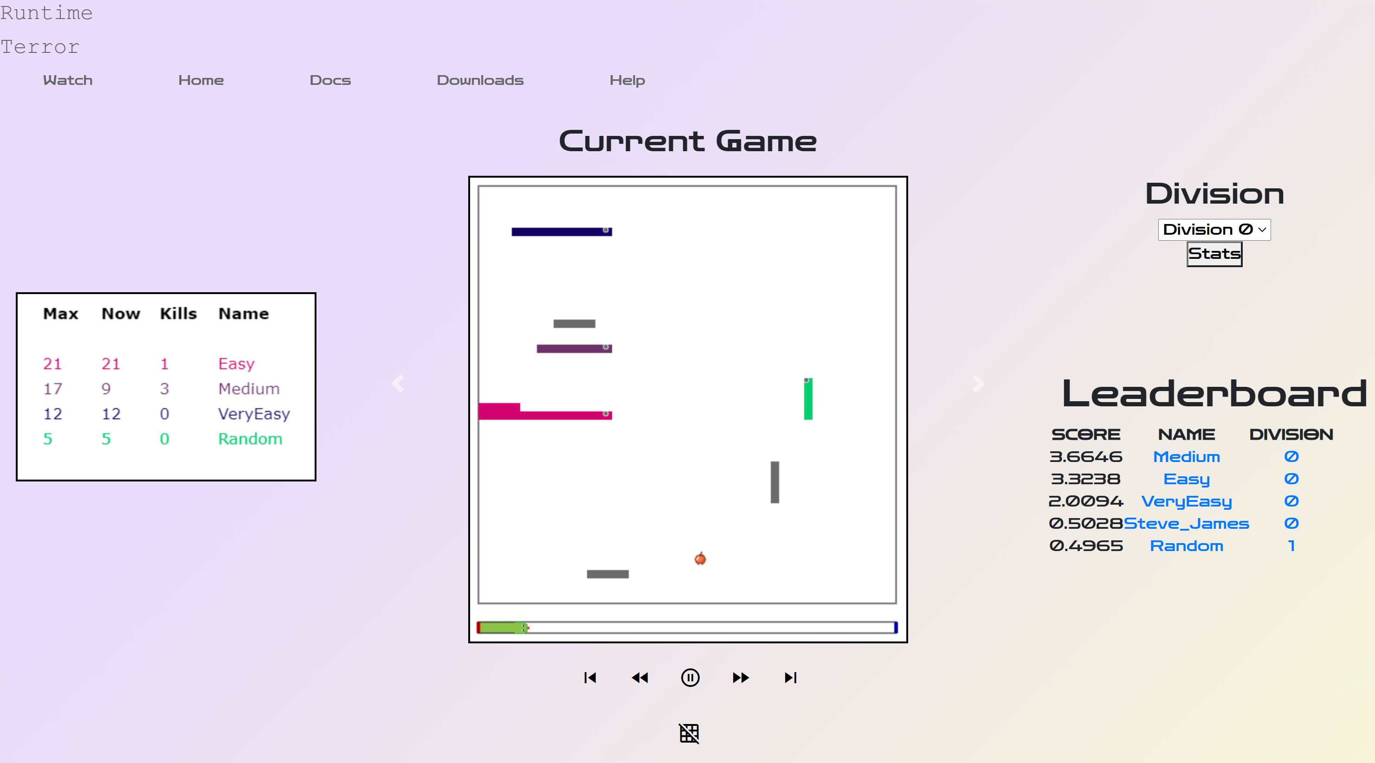The image size is (1375, 763).
Task: Click Random in the leaderboard
Action: tap(1186, 546)
